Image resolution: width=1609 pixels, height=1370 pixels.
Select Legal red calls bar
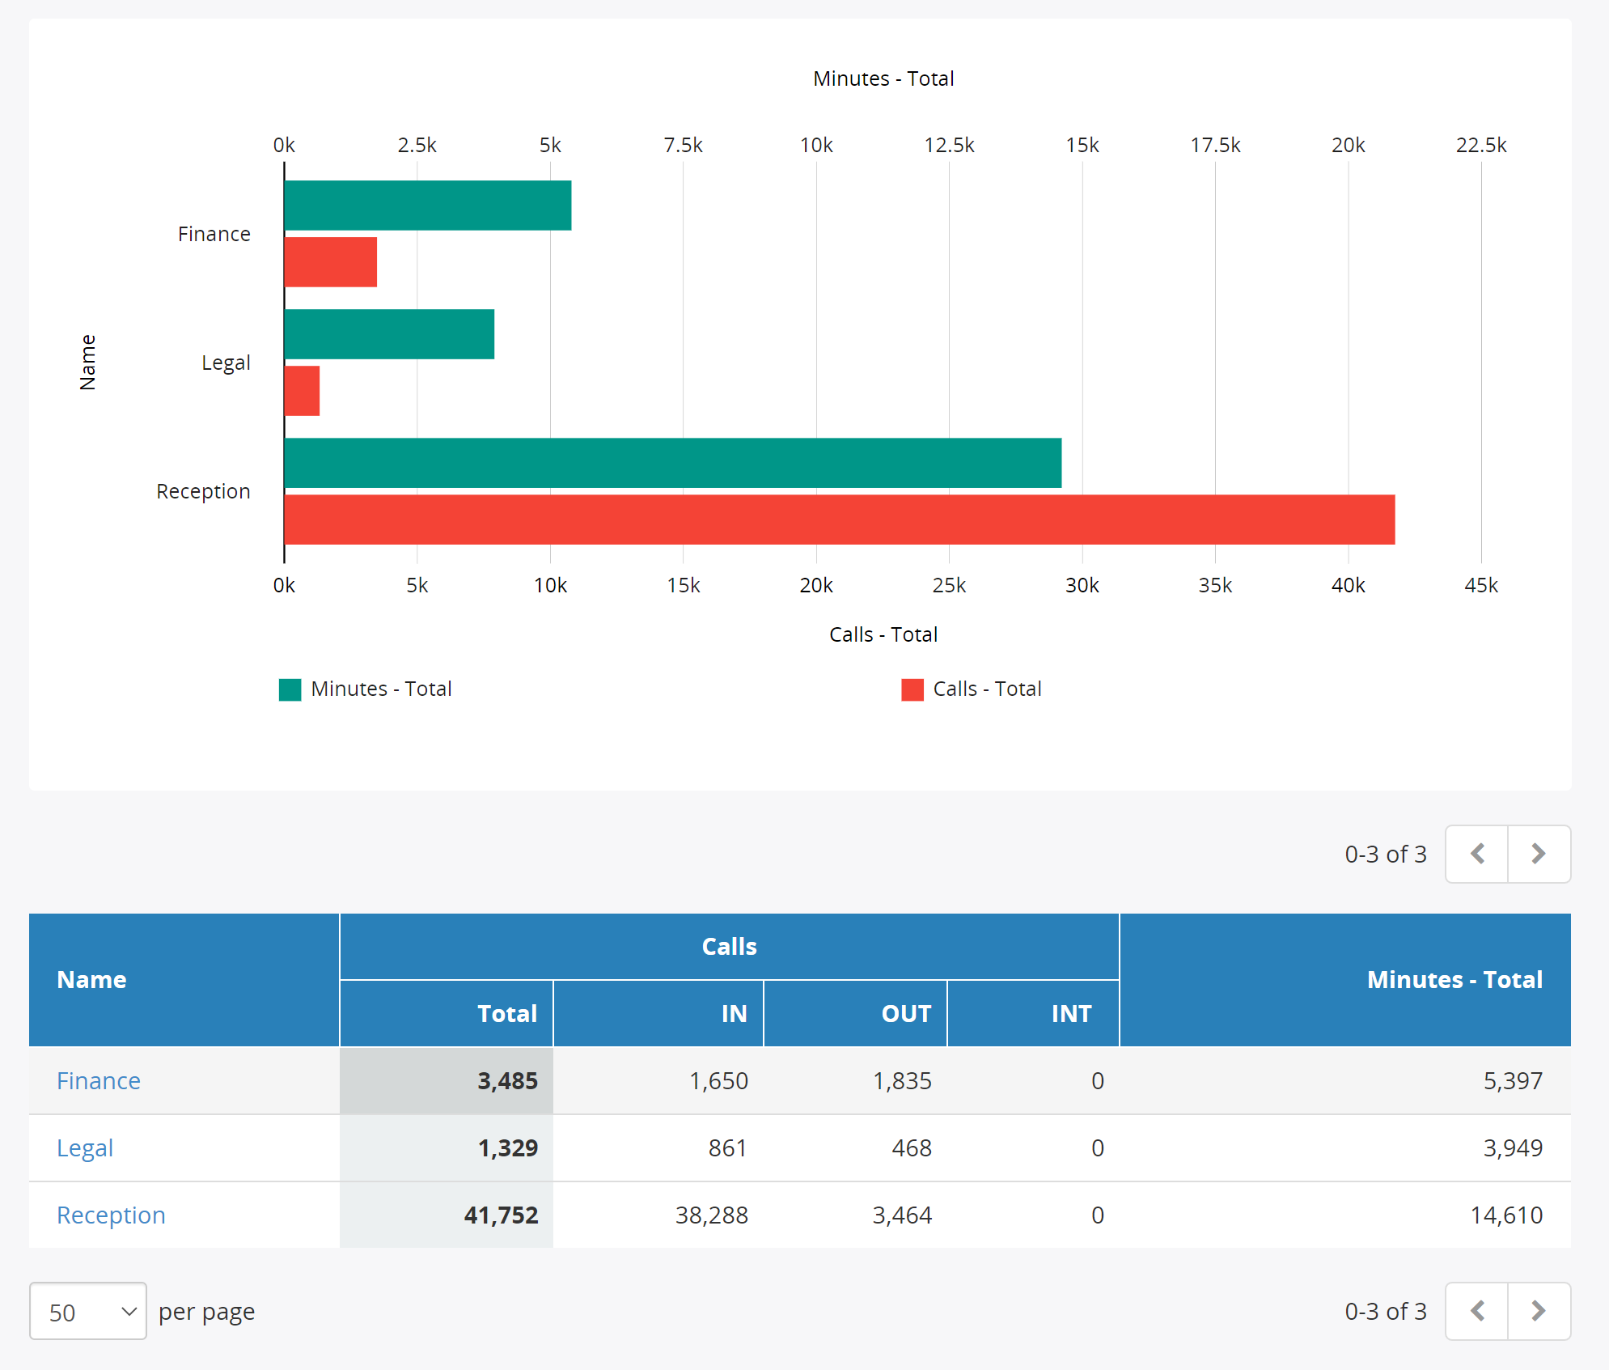click(303, 391)
